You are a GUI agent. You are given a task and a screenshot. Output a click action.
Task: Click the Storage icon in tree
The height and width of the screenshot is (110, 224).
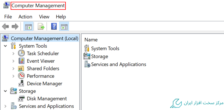tap(13, 91)
